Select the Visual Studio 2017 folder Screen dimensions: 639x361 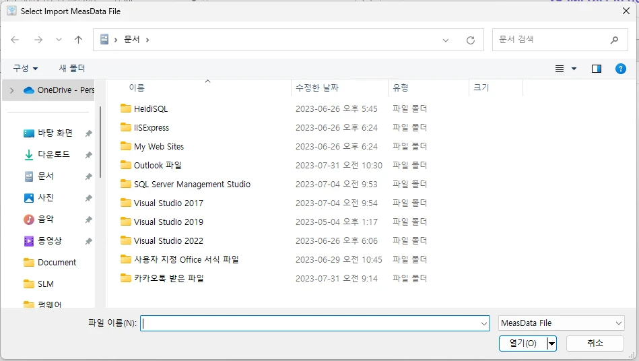click(168, 203)
